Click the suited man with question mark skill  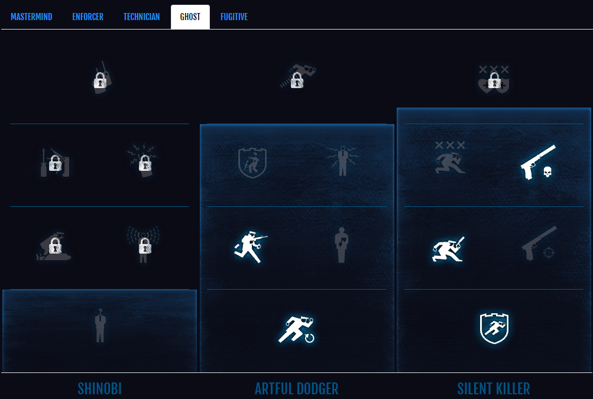point(100,326)
